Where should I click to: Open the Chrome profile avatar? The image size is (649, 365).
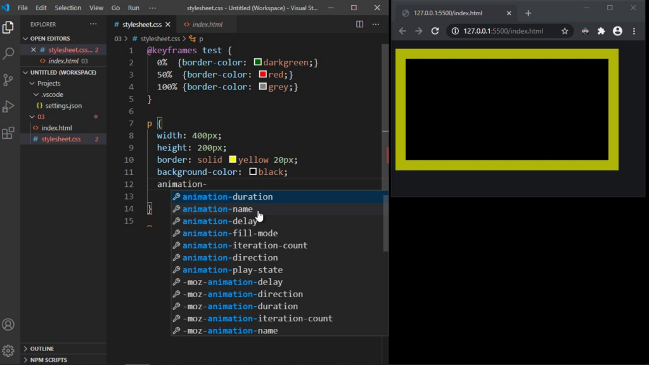[617, 30]
